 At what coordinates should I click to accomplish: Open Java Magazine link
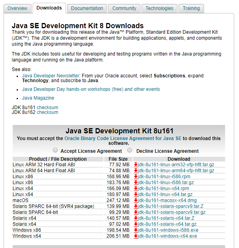[38, 98]
